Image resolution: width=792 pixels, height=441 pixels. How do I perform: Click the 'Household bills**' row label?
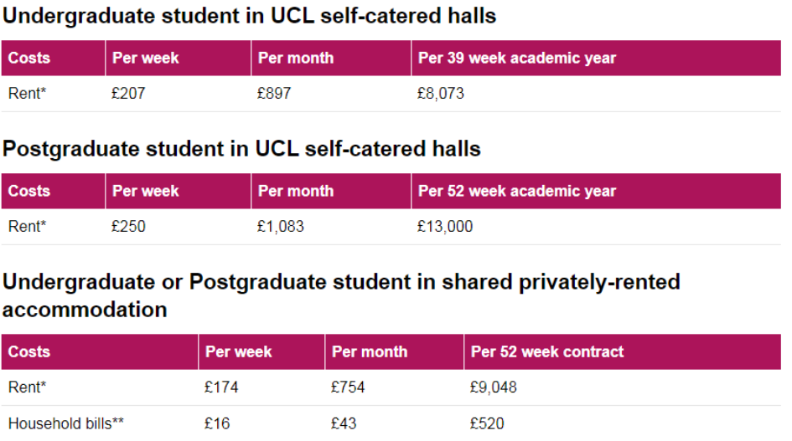pyautogui.click(x=65, y=423)
